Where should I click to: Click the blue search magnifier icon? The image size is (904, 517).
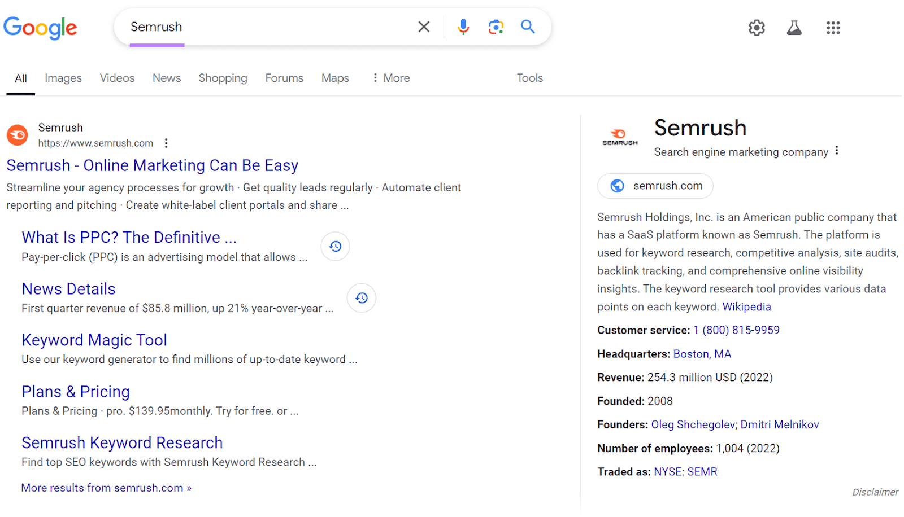[528, 27]
